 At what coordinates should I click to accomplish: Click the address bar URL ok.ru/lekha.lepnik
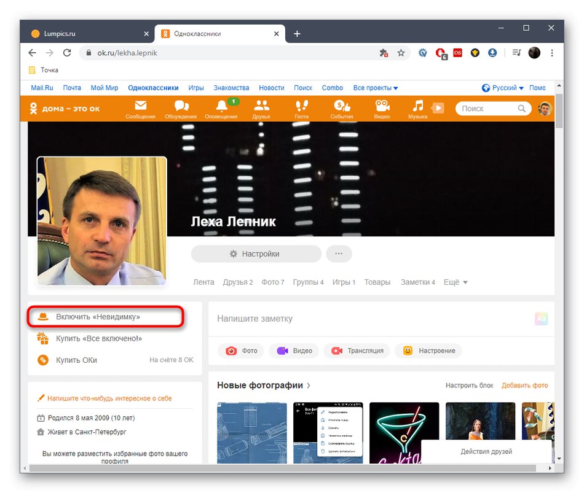coord(127,53)
